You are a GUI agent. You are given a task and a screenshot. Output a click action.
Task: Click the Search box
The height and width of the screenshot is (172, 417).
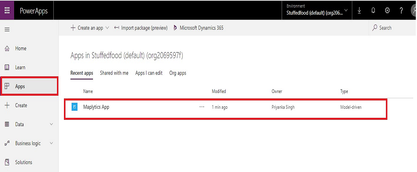393,28
